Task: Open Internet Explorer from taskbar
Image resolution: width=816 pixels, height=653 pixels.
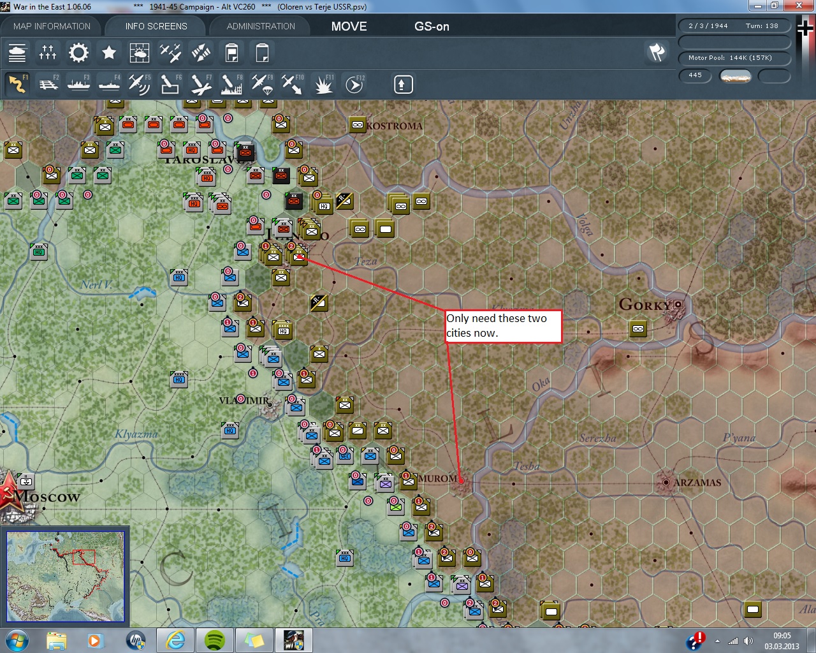Action: 175,640
